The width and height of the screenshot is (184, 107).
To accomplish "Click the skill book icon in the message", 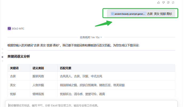I will (113, 14).
